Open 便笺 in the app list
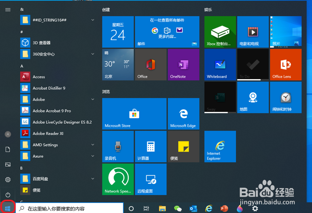Viewport: 312px width, 213px height. click(x=58, y=190)
